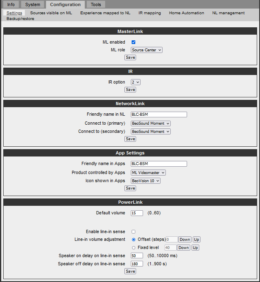Select the Fixed level radio button

[134, 248]
